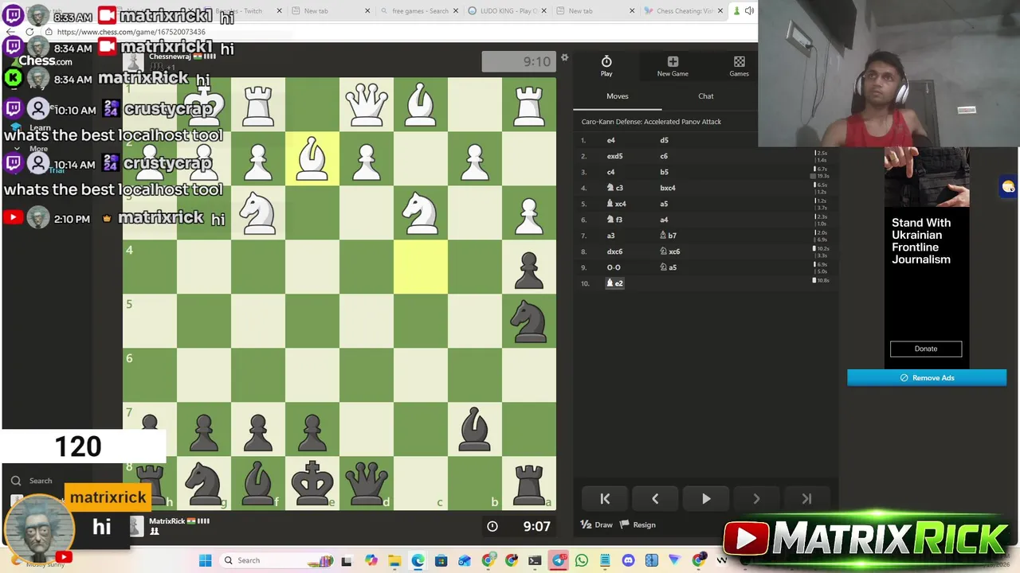Open Telegram from the taskbar

click(x=559, y=560)
